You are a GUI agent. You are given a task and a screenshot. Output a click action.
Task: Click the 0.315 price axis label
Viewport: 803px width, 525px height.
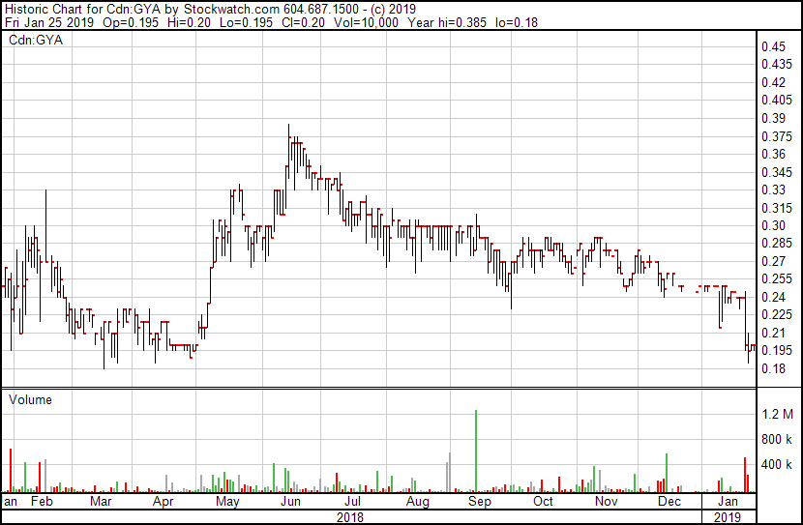(777, 208)
